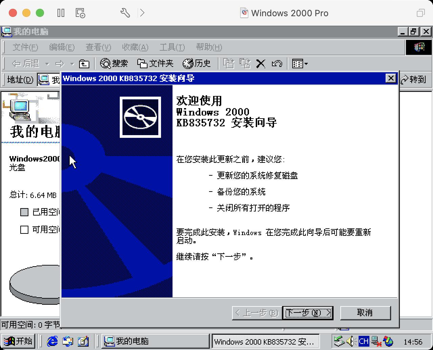Viewport: 433px width, 350px height.
Task: Click the safely remove hardware tray icon
Action: 338,341
